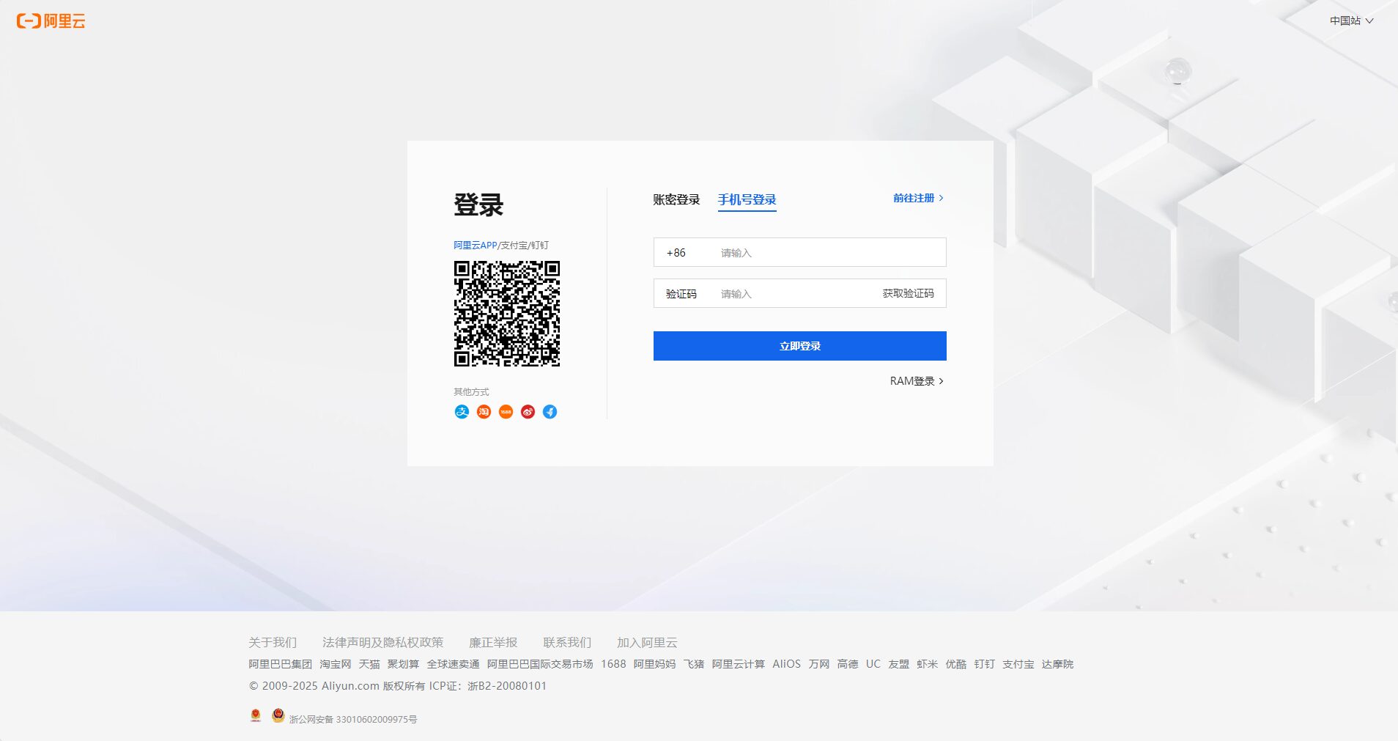Click the Aliyun logo top left
The image size is (1398, 741).
coord(50,21)
